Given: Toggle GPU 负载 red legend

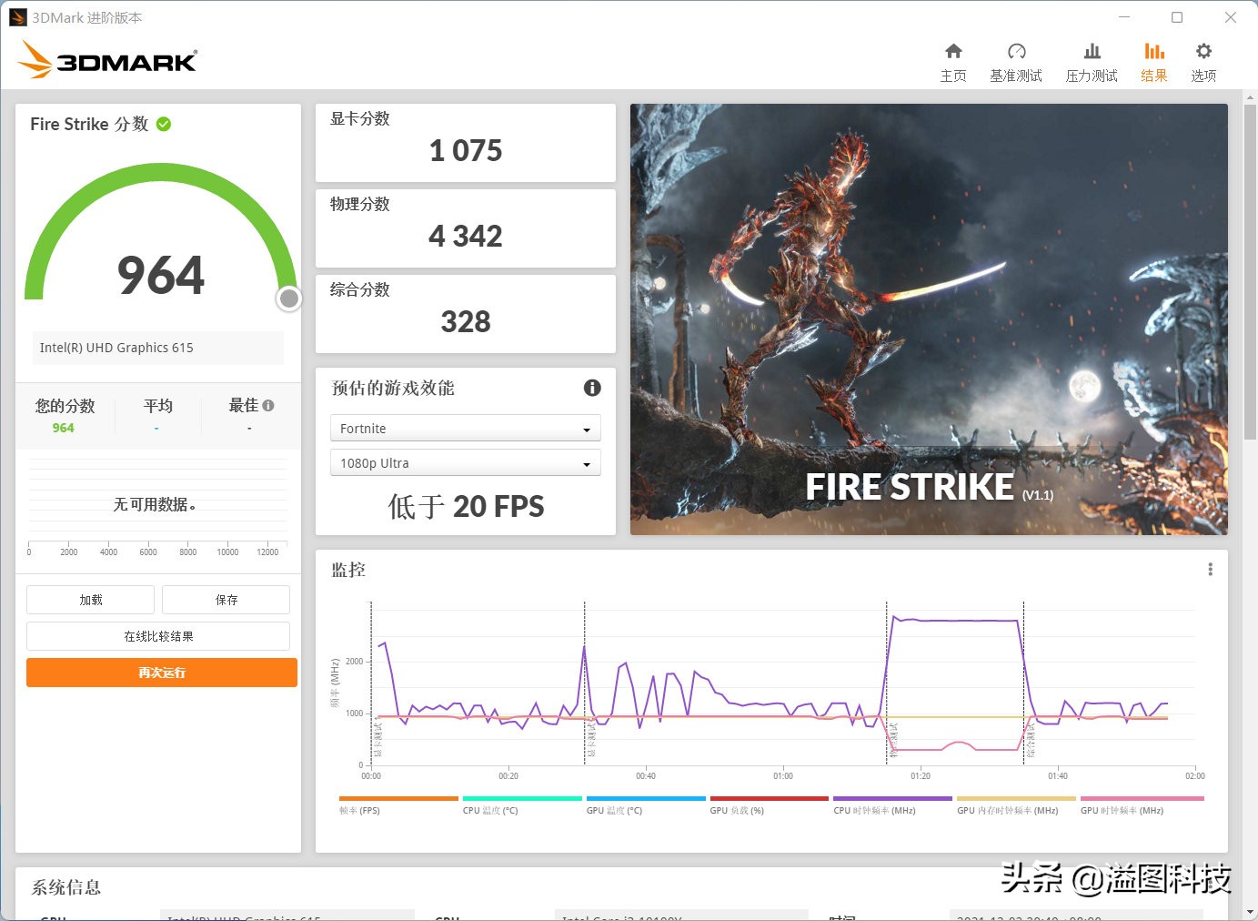Looking at the screenshot, I should (770, 805).
